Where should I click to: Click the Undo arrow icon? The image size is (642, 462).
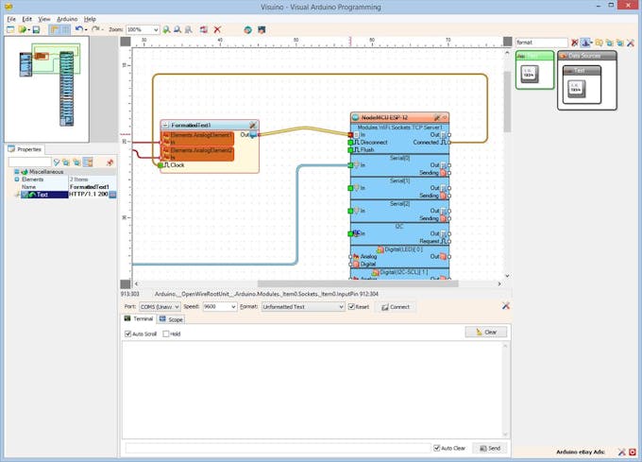pyautogui.click(x=79, y=29)
